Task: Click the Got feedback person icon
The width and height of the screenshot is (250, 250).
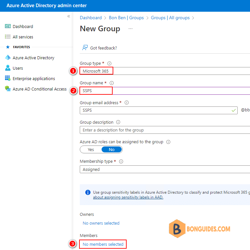Action: [85, 48]
